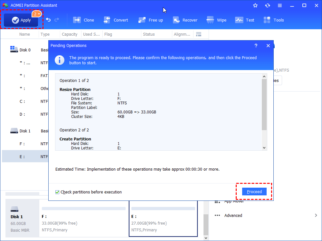Open the column settings list icon
The image size is (322, 241).
199,34
